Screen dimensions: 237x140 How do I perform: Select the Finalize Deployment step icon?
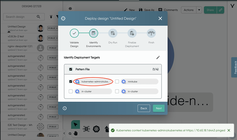click(132, 33)
